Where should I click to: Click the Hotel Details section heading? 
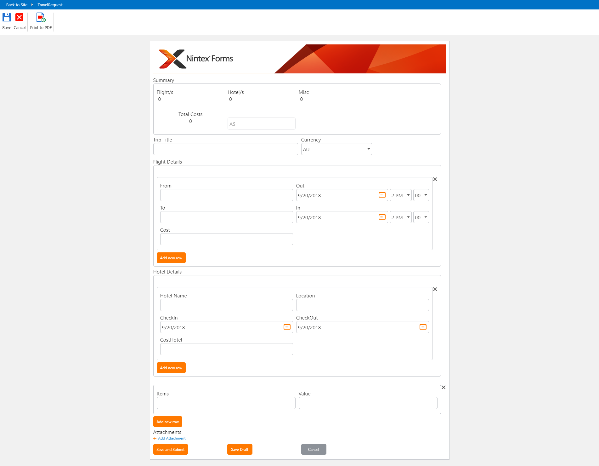167,272
